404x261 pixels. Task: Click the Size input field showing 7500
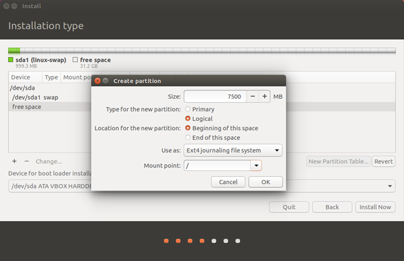point(215,96)
